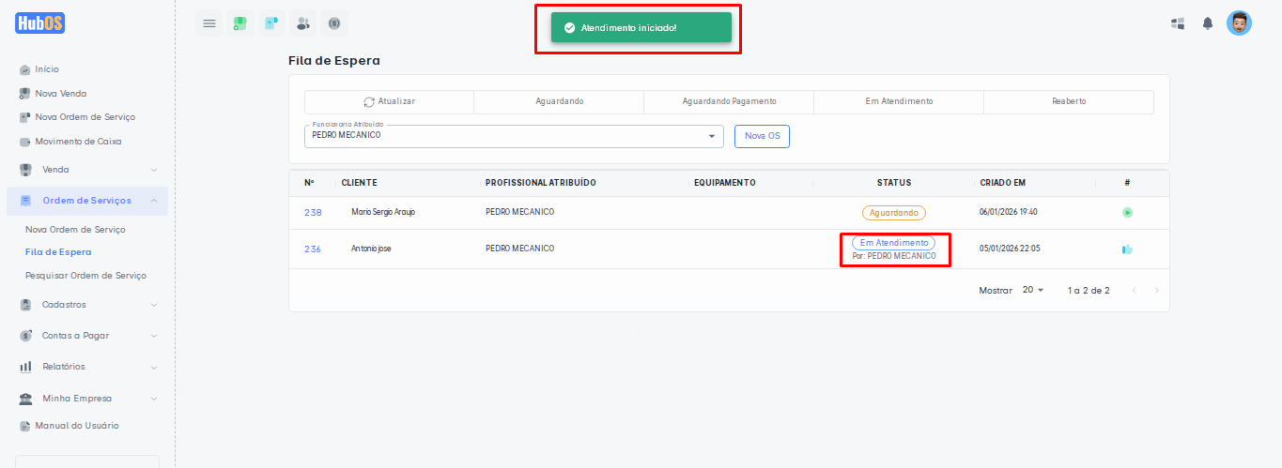
Task: Open the notifications bell icon
Action: [x=1208, y=23]
